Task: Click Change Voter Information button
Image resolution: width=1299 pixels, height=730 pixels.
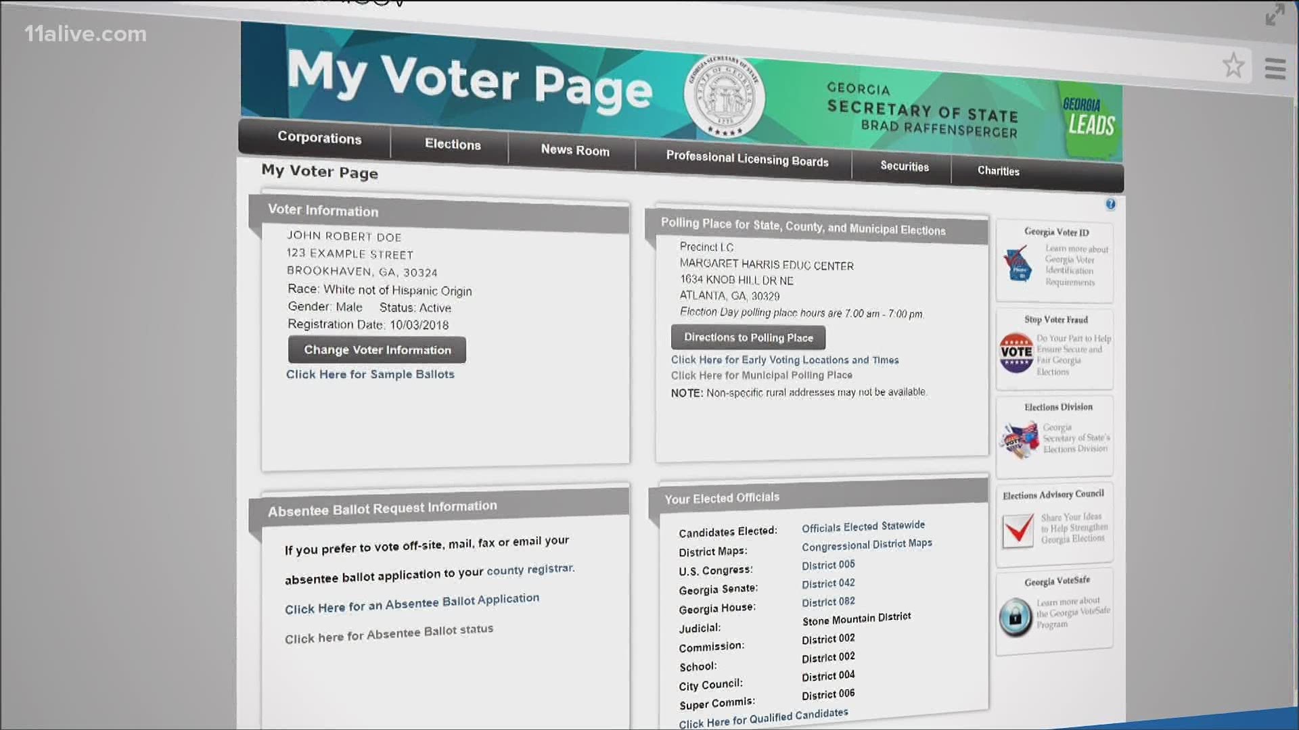Action: point(376,349)
